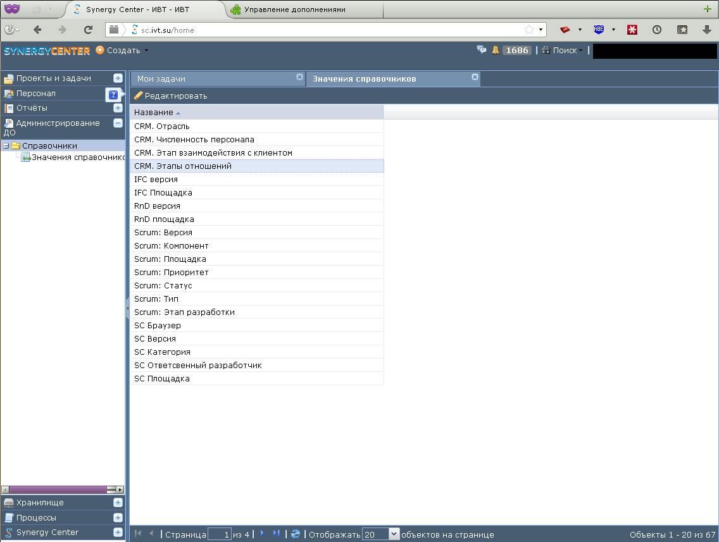Select row CRM. Численность персонала

(257, 139)
